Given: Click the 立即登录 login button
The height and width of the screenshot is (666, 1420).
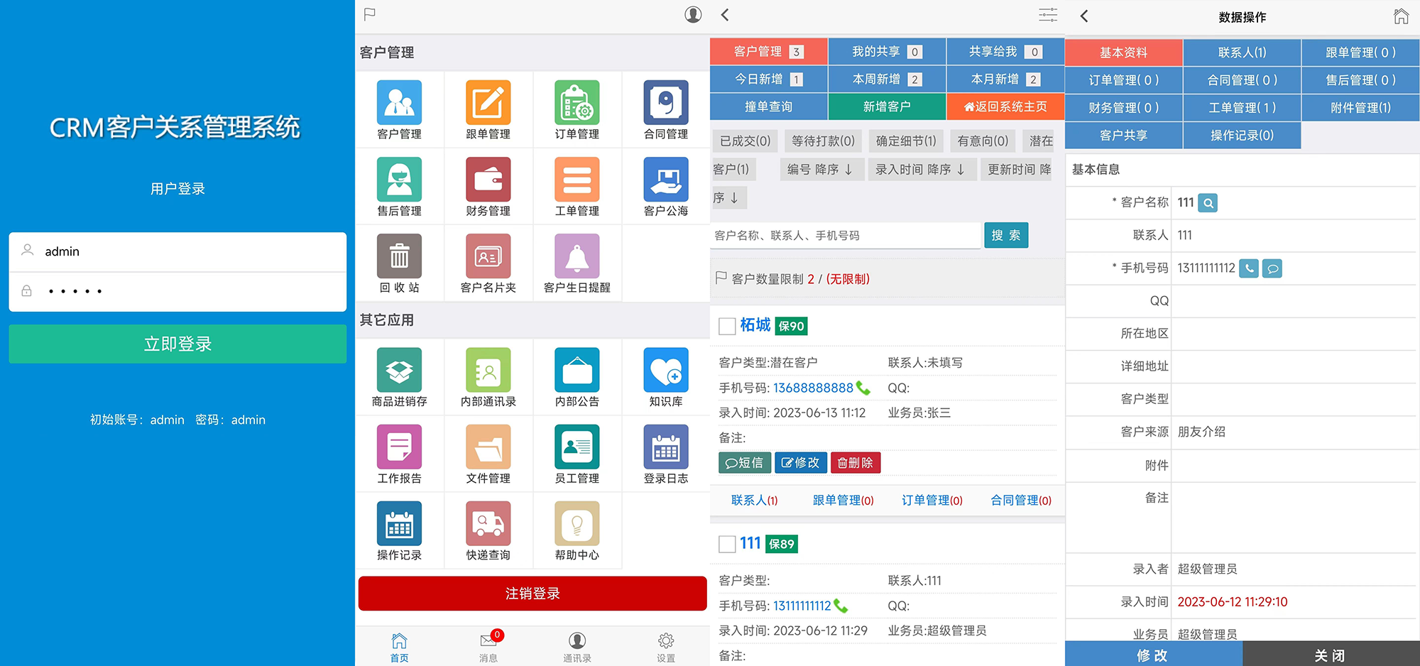Looking at the screenshot, I should 177,344.
